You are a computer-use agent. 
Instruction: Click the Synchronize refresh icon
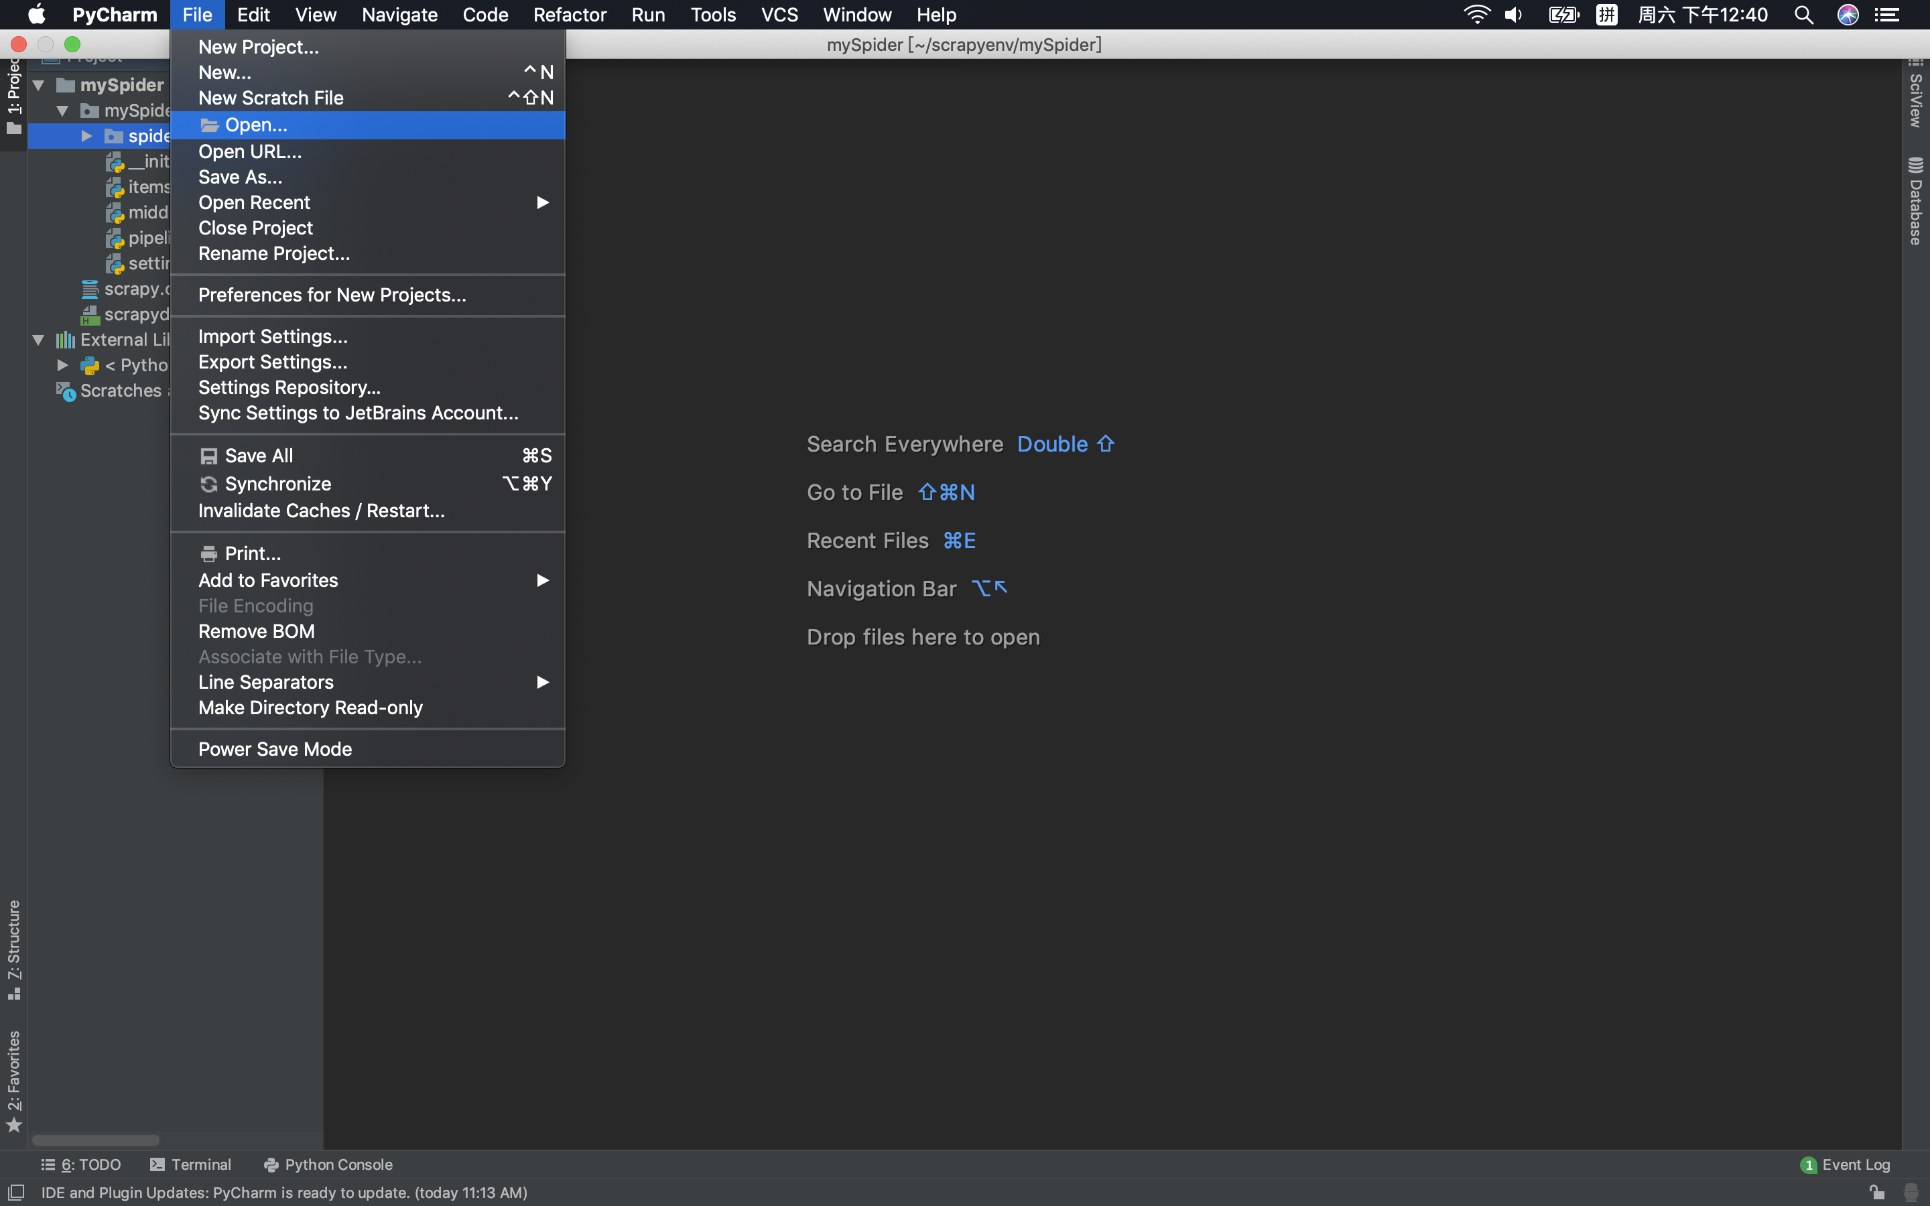[x=208, y=484]
